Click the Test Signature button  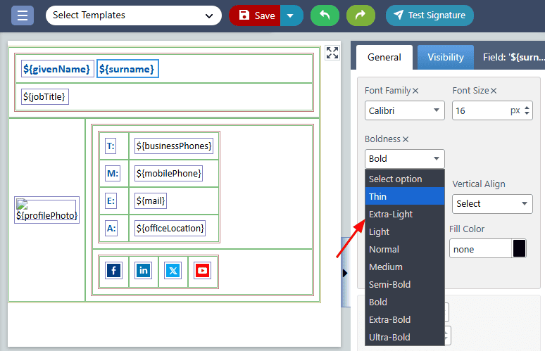tap(430, 15)
